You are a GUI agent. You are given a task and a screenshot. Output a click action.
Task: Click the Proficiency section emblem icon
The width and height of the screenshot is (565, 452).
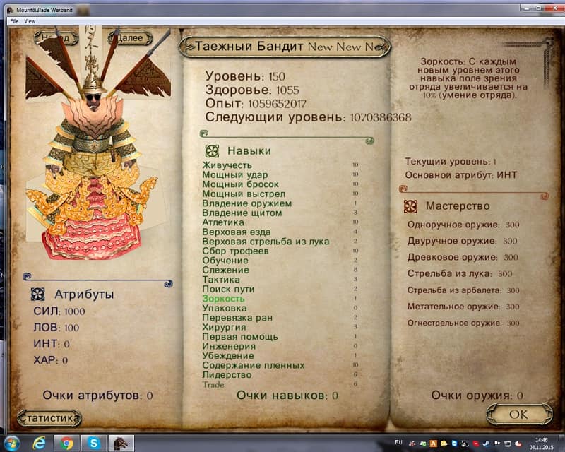(410, 206)
